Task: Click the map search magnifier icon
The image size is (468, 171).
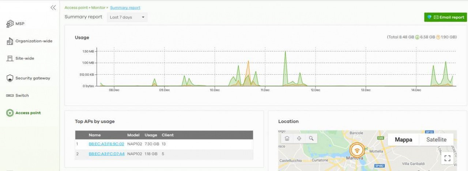Action: [x=311, y=139]
